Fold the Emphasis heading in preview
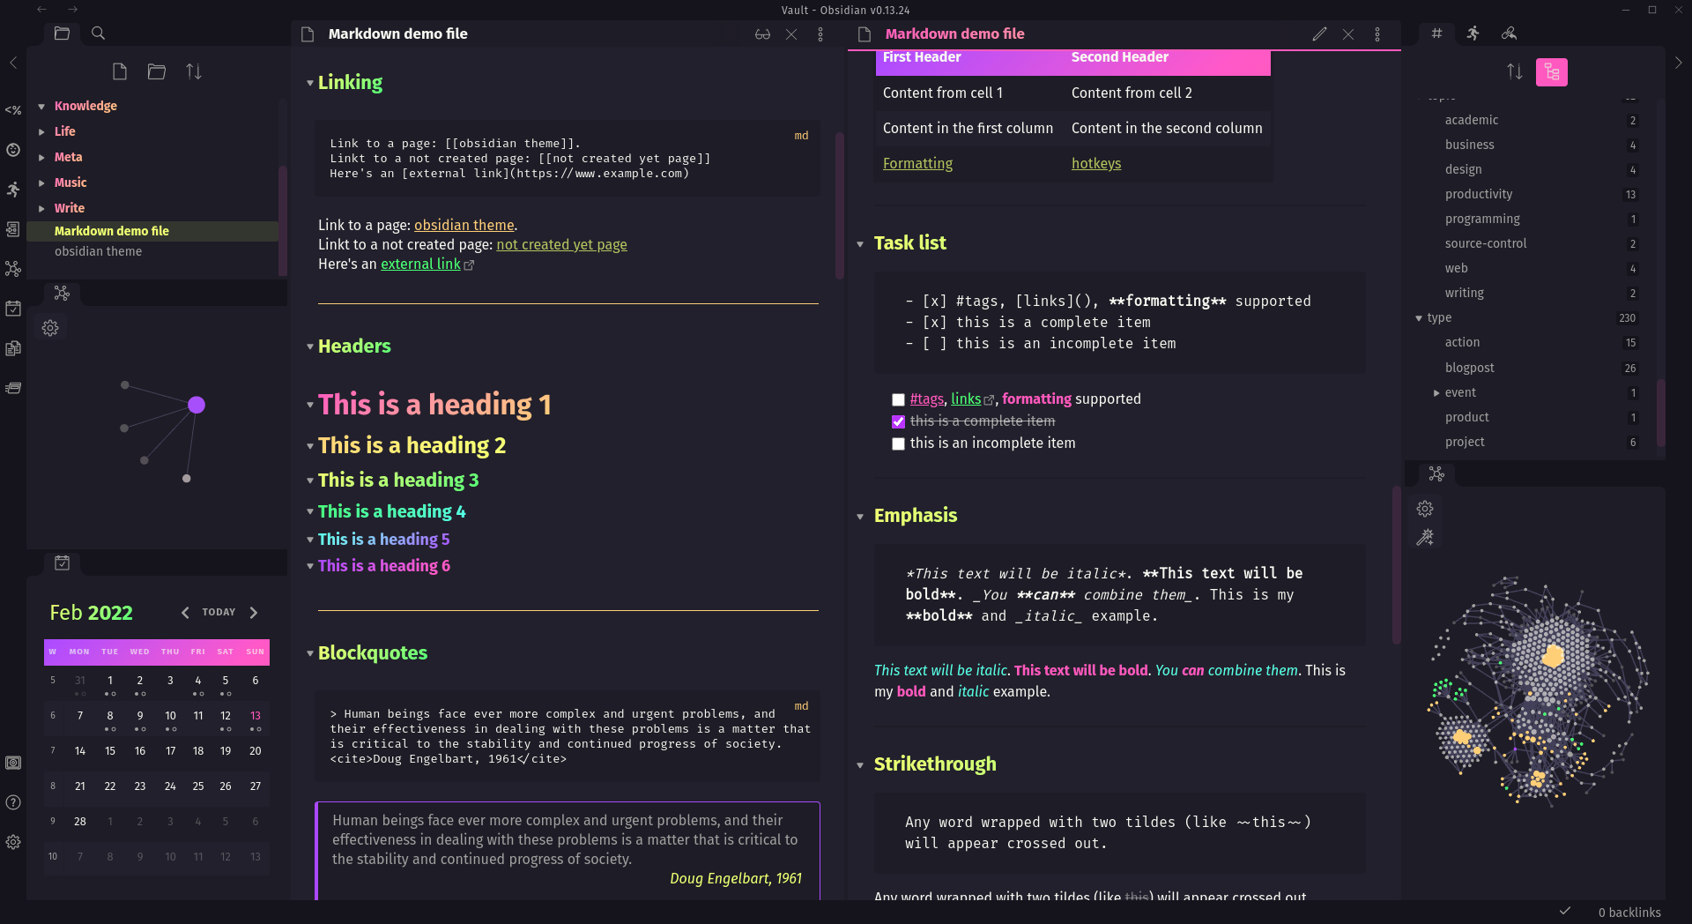Image resolution: width=1692 pixels, height=924 pixels. pyautogui.click(x=860, y=517)
